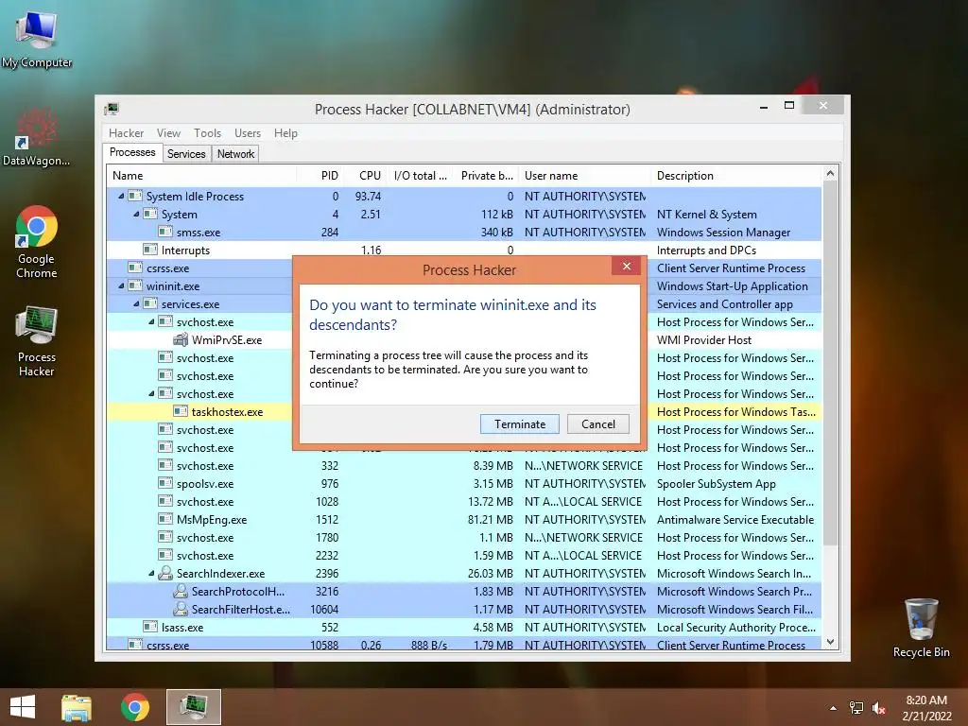Open the Recycle Bin on desktop

click(921, 628)
